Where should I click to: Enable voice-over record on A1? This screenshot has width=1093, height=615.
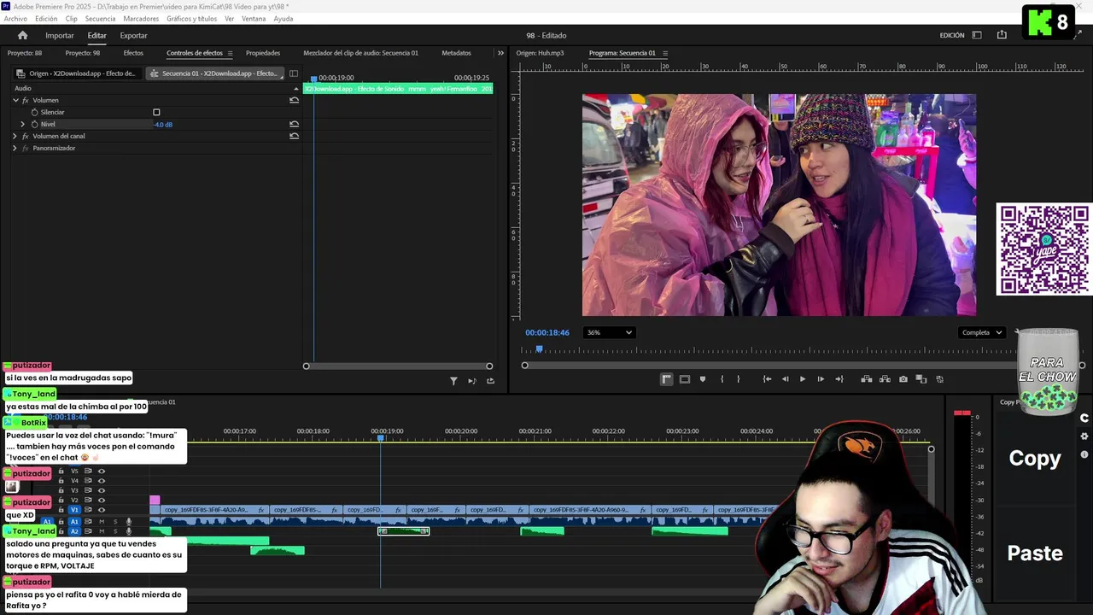[129, 521]
